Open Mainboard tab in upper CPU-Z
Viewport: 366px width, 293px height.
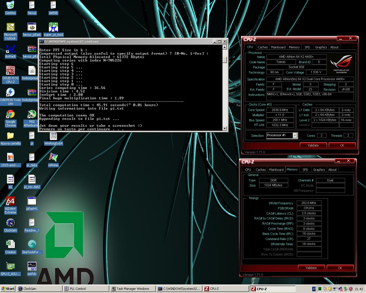(278, 47)
